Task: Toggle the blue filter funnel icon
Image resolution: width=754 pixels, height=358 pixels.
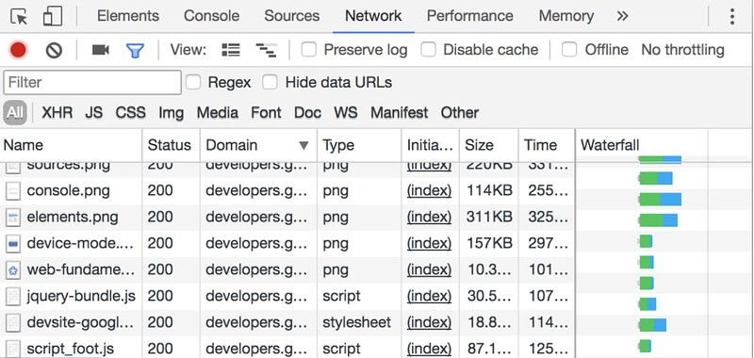Action: 135,50
